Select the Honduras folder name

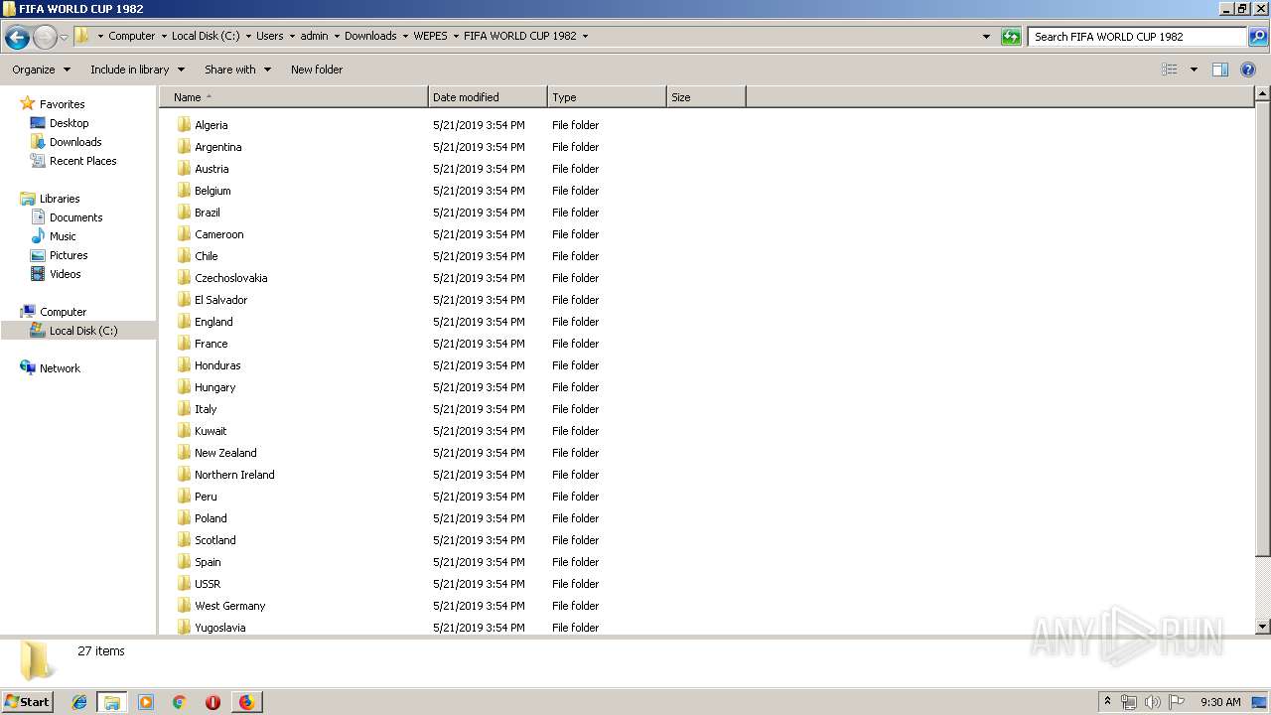217,365
